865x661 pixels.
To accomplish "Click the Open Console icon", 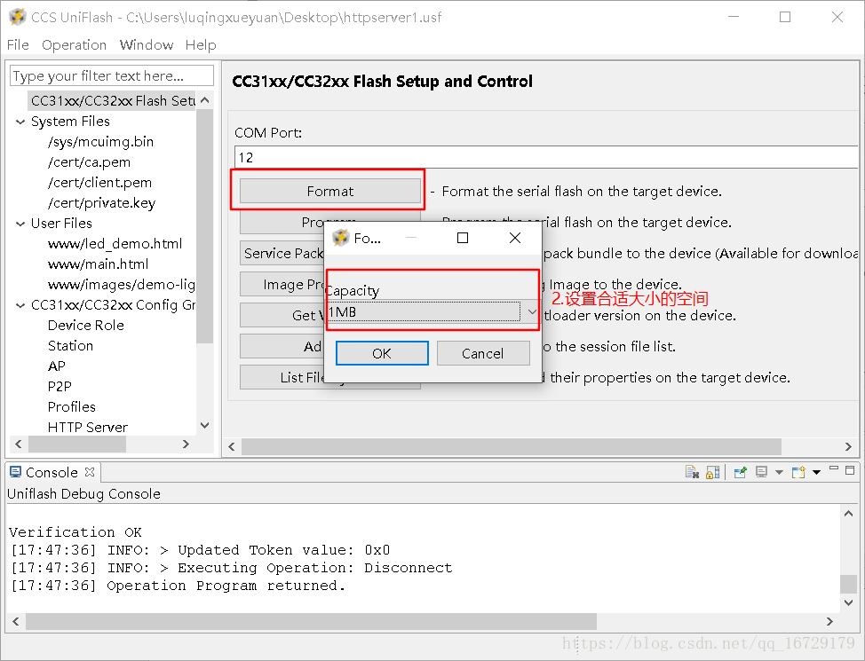I will click(x=798, y=472).
